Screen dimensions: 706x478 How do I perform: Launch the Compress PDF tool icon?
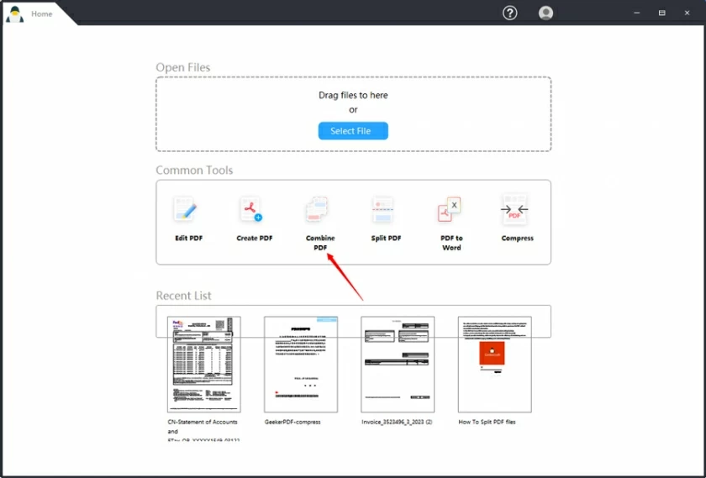point(514,209)
